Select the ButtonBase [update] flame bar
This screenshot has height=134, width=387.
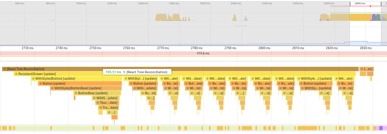[97, 93]
